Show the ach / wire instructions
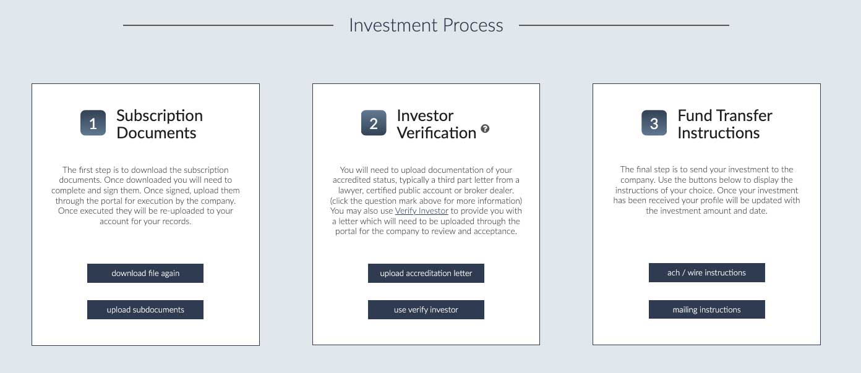This screenshot has height=373, width=861. (707, 272)
